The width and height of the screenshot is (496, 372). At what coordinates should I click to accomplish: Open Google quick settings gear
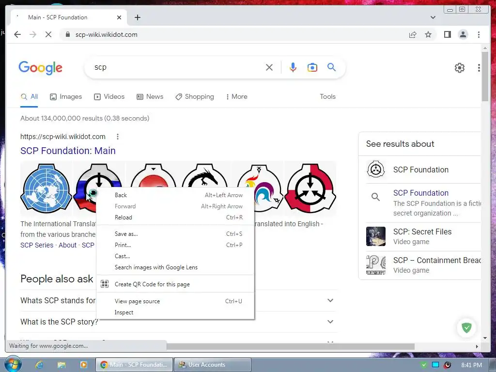click(459, 68)
